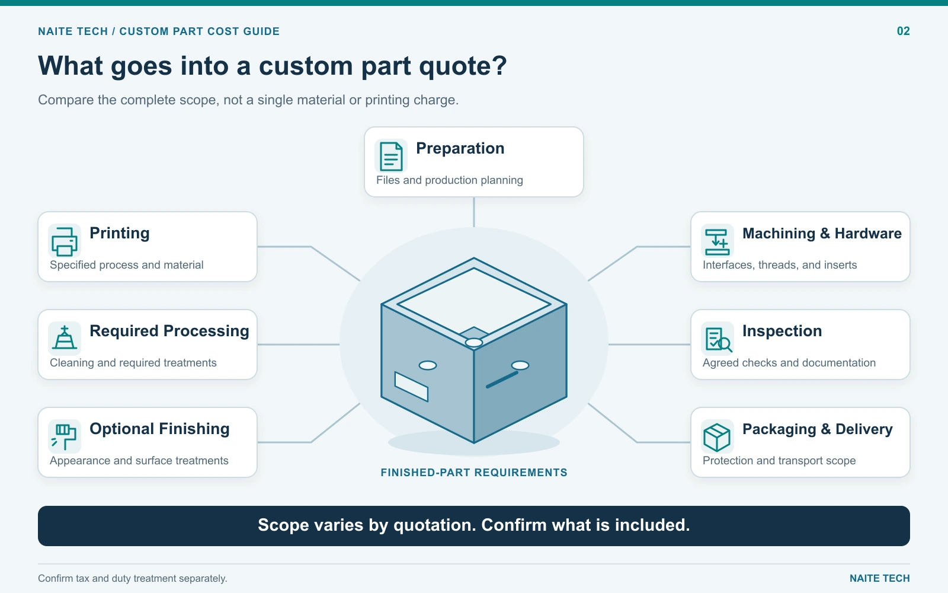This screenshot has width=948, height=593.
Task: Click the "Preparation" card title
Action: [x=460, y=148]
